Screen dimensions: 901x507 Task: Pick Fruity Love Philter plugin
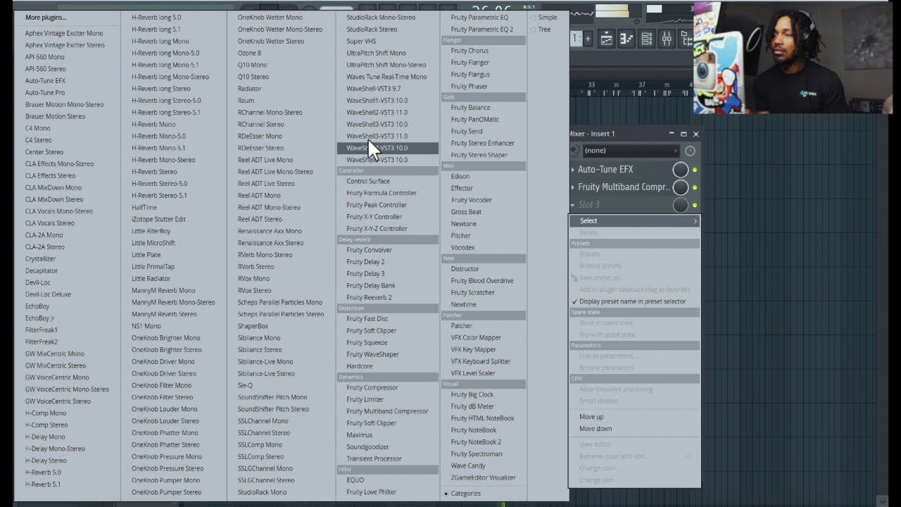click(371, 492)
